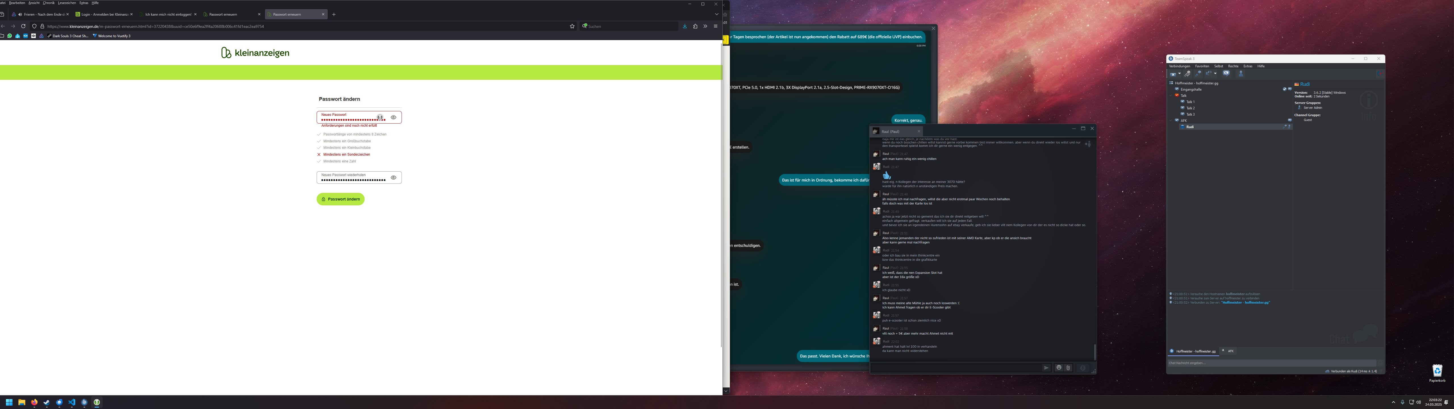Open speaker mute dropdown arrow in TeamSpeak

(x=1215, y=74)
